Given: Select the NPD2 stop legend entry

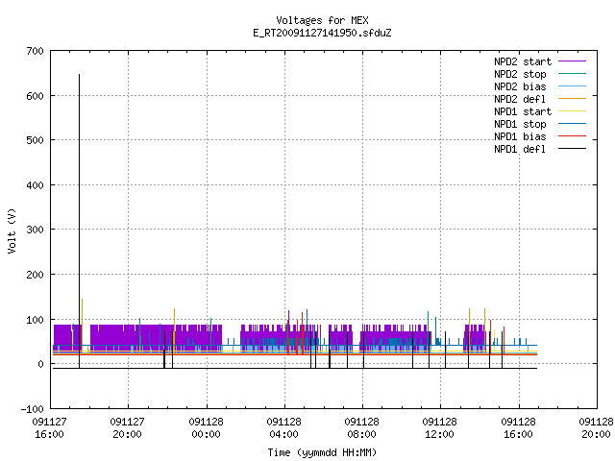Looking at the screenshot, I should coord(520,74).
